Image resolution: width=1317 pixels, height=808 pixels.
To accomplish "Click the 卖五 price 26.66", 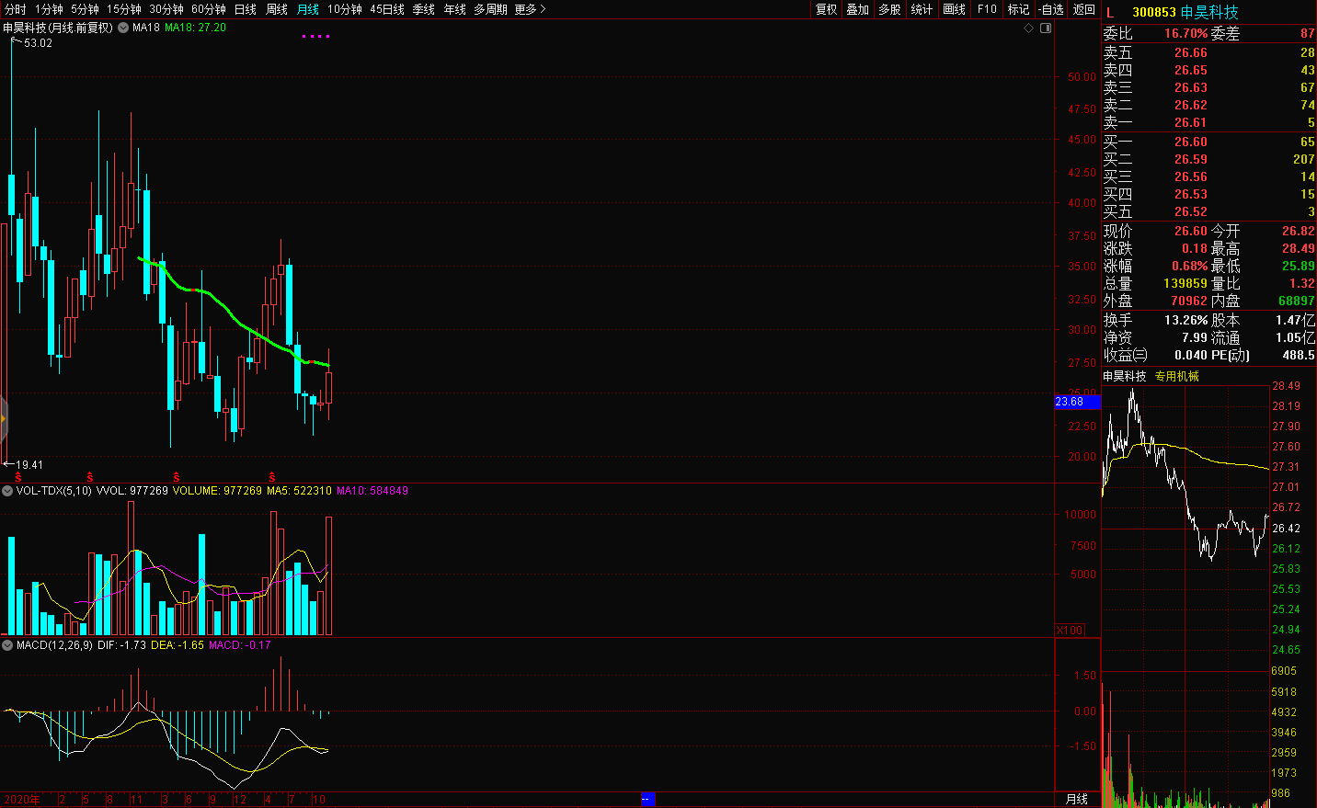I will point(1191,52).
